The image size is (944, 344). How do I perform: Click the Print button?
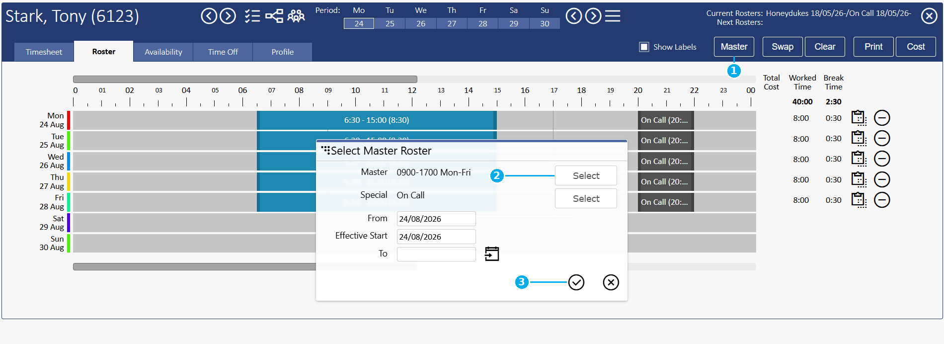(x=873, y=47)
